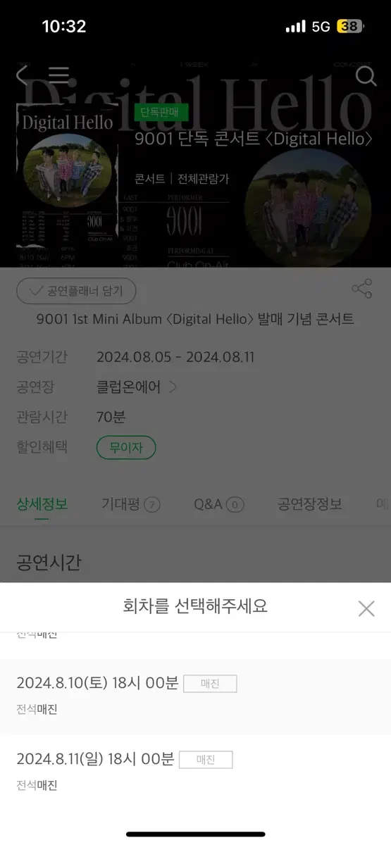This screenshot has width=391, height=845.
Task: Tap the checkmark on 공연플래너 담기
Action: [x=33, y=290]
